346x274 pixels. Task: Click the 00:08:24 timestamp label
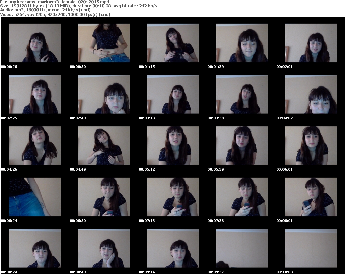point(9,272)
